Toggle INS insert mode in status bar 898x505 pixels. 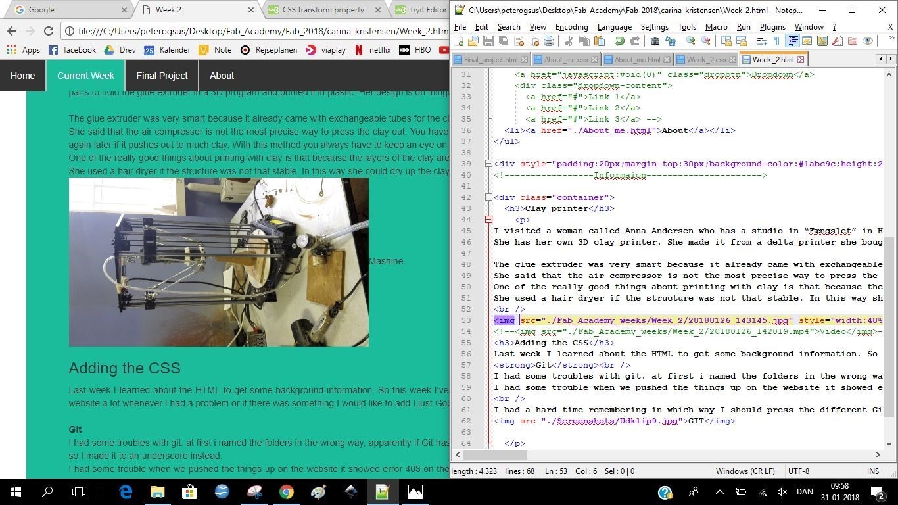coord(873,471)
